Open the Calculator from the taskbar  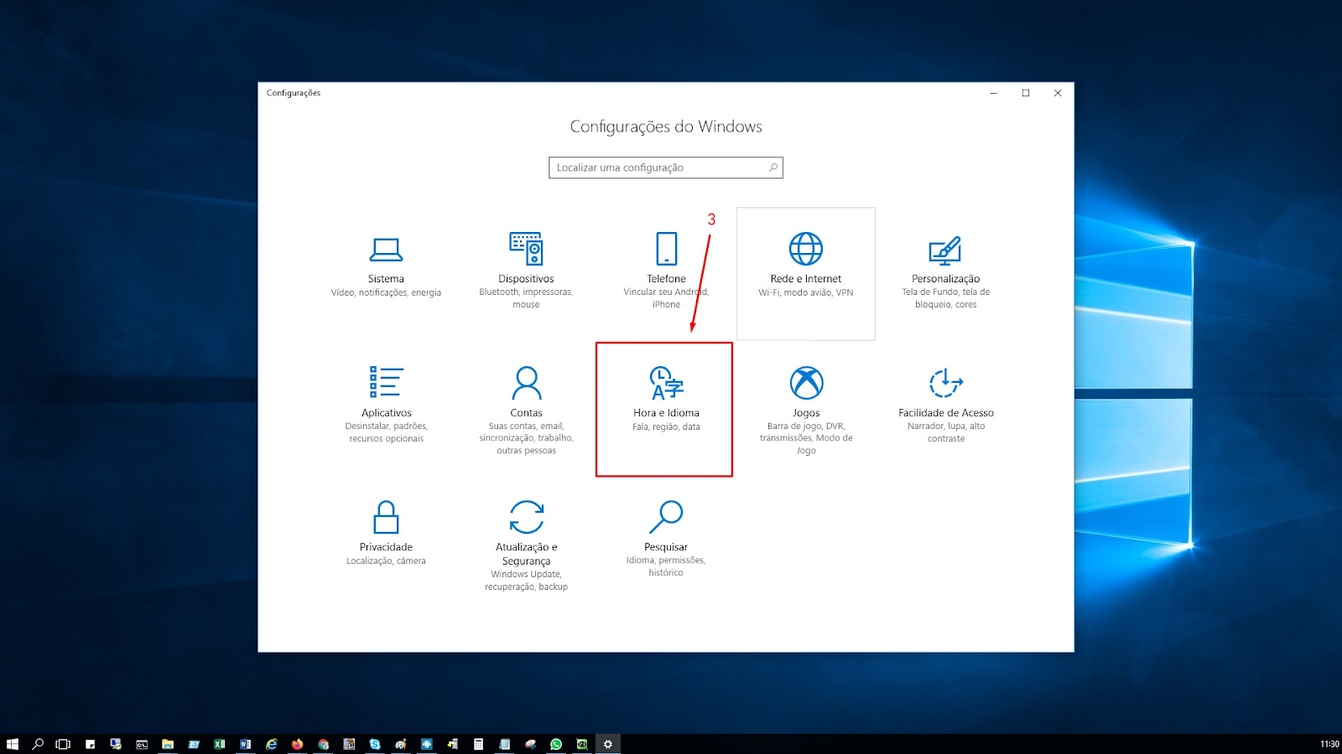[x=478, y=744]
